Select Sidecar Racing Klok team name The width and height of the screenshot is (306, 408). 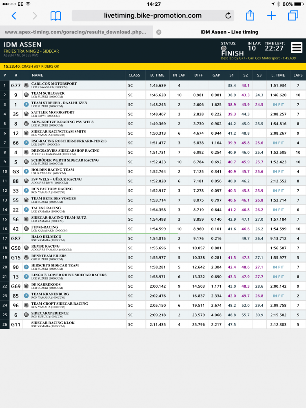coord(53,323)
